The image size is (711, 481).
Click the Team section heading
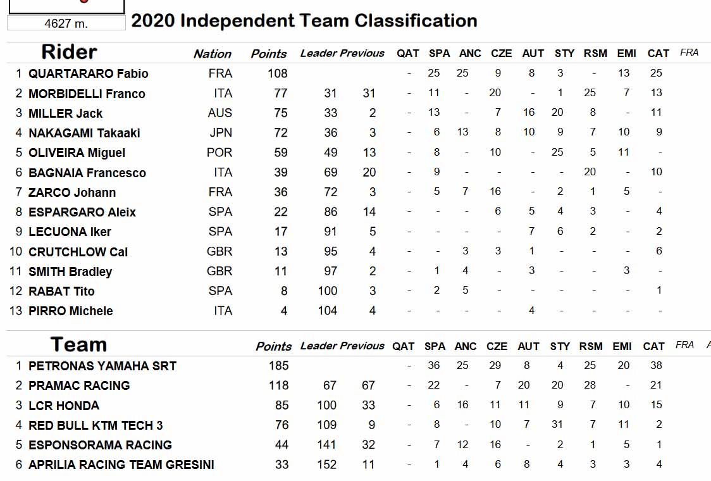click(78, 344)
